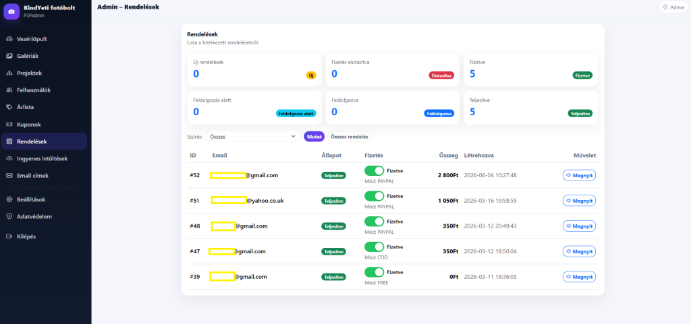This screenshot has height=324, width=691.
Task: Click the eye icon for order #48
Action: pos(569,226)
